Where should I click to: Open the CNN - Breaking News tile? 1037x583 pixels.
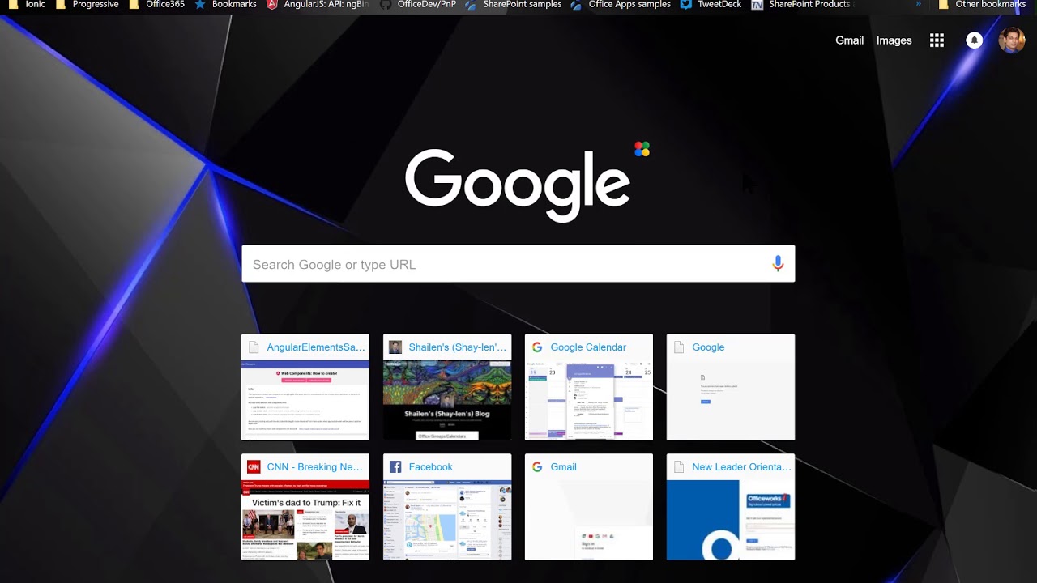[x=305, y=507]
